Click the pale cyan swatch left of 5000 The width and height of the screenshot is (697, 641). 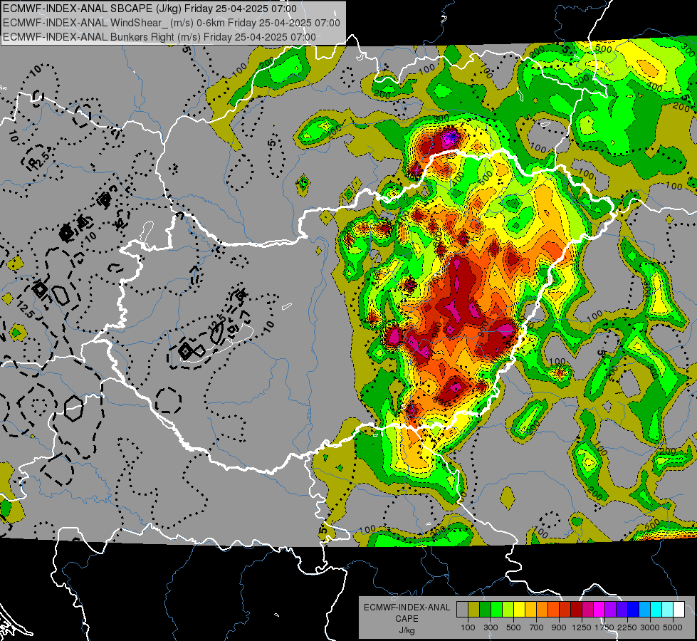pos(668,610)
